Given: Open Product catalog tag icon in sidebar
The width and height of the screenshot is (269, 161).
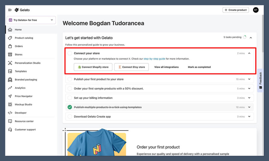Looking at the screenshot, I should (10, 38).
